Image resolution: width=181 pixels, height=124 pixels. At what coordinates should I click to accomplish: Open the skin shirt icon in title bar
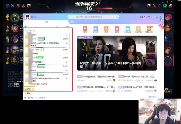tap(145, 17)
